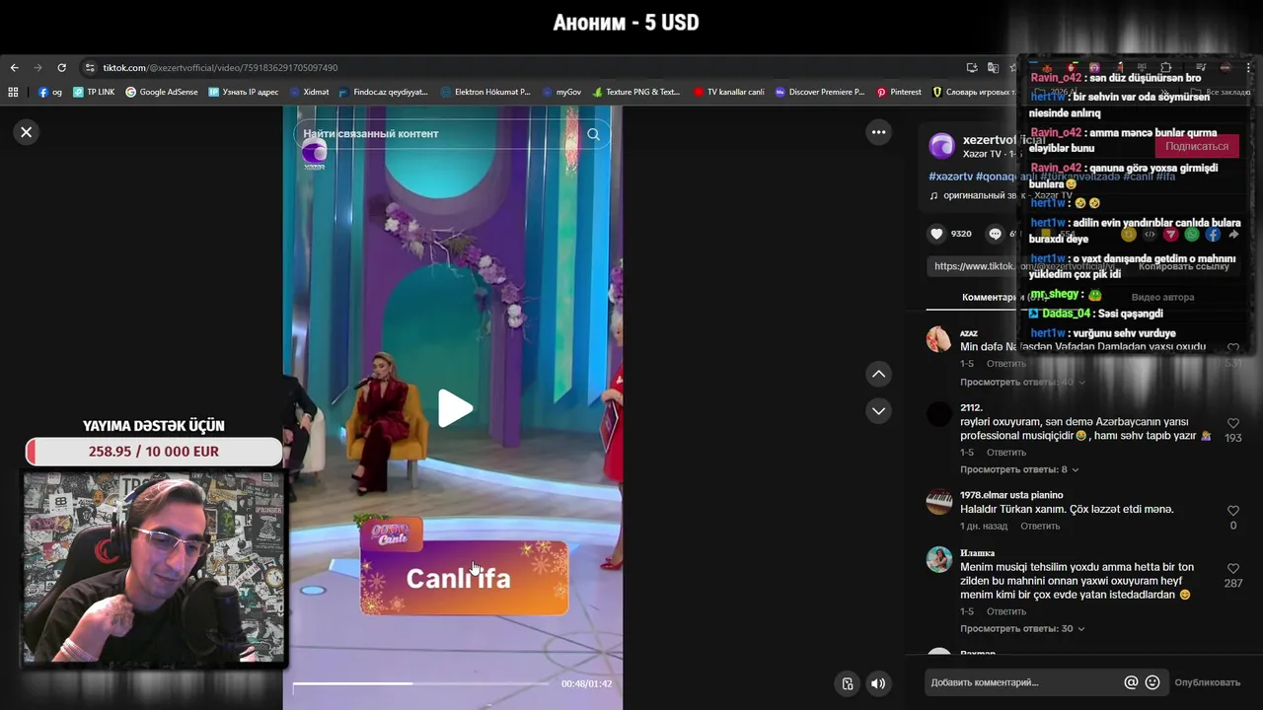Click the red send-to-friends icon
This screenshot has height=710, width=1263.
pos(1171,235)
